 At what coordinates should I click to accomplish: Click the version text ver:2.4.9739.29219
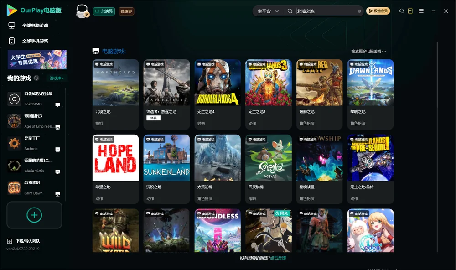(x=23, y=249)
